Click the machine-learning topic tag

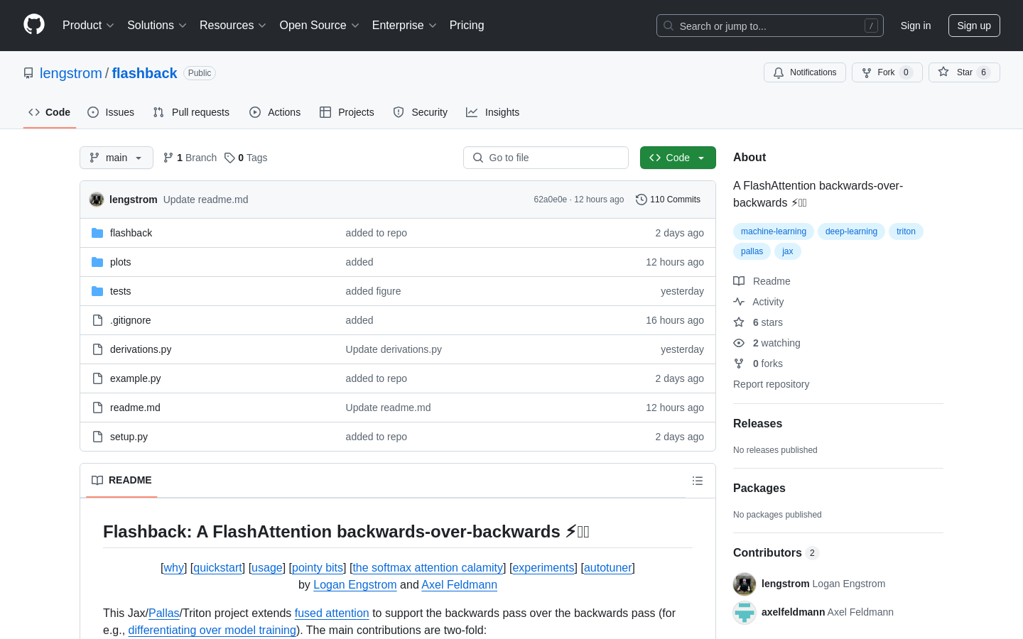click(x=774, y=231)
